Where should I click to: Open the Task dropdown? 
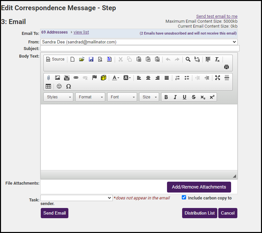pos(77,198)
